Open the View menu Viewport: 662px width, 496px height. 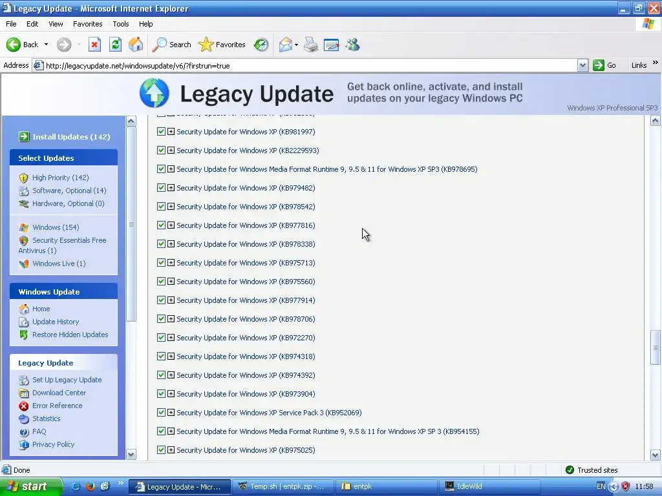[56, 24]
